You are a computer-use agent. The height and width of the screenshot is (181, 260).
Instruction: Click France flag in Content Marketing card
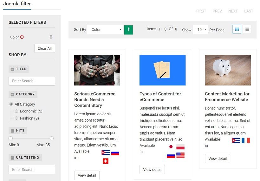coord(246,140)
